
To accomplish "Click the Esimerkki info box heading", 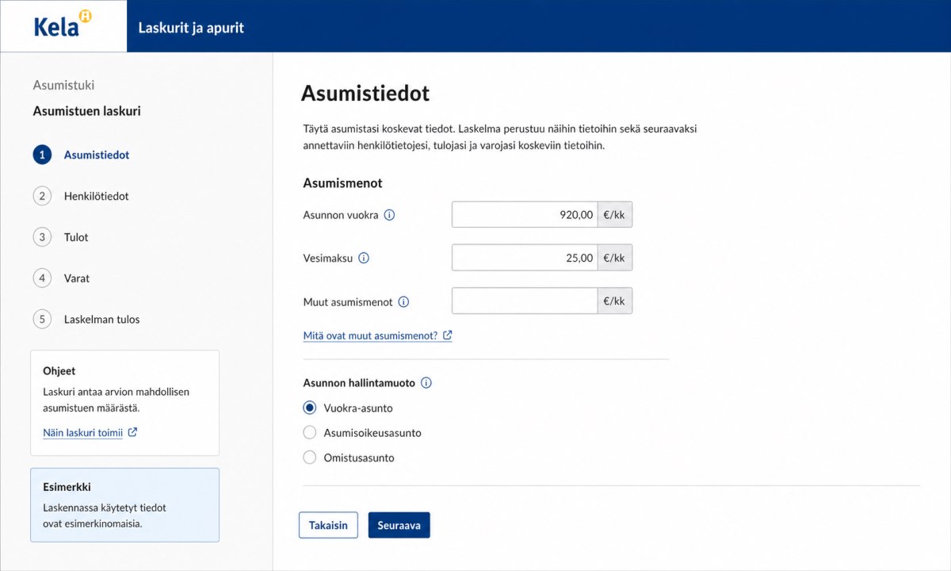I will point(67,487).
